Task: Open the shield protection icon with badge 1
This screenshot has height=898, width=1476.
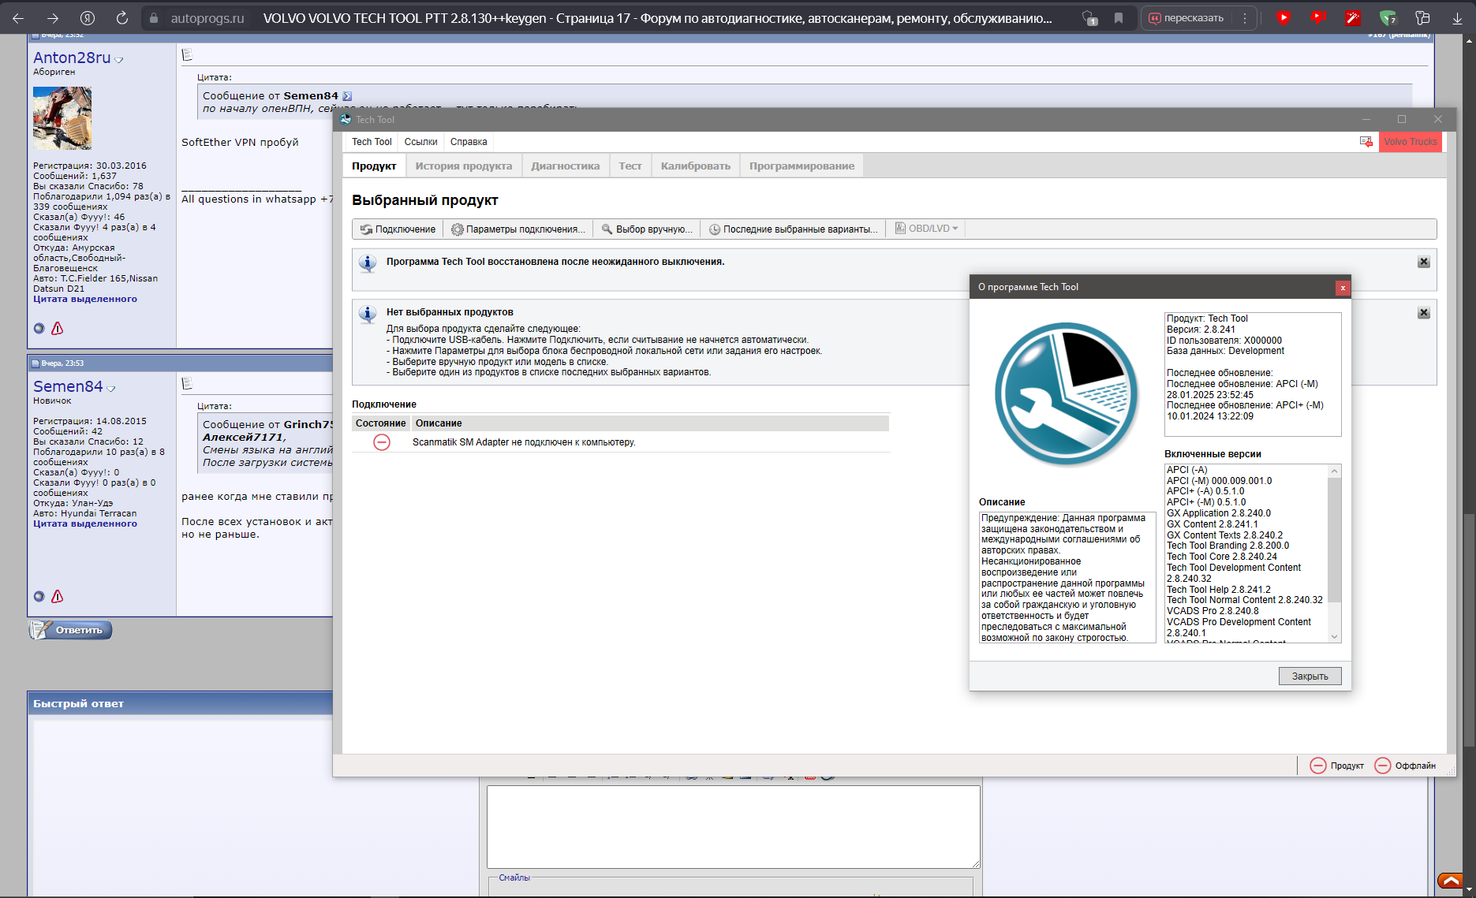Action: [1089, 17]
